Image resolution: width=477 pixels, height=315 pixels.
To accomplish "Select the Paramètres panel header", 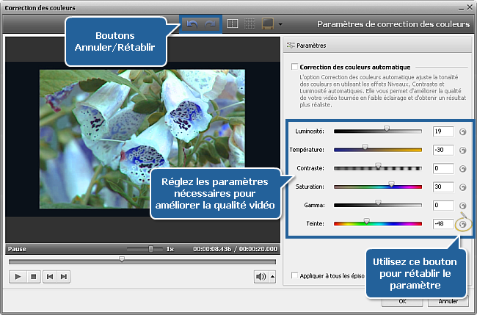I will [311, 45].
